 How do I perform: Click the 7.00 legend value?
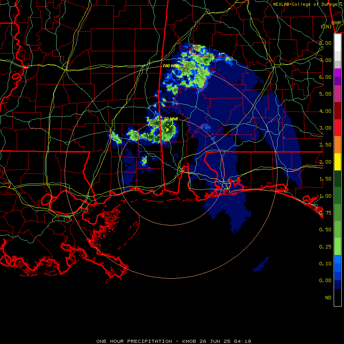[x=325, y=60]
